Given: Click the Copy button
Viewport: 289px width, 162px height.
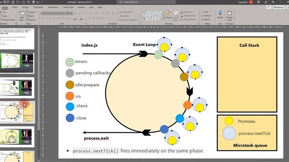Looking at the screenshot, I should [x=4, y=16].
